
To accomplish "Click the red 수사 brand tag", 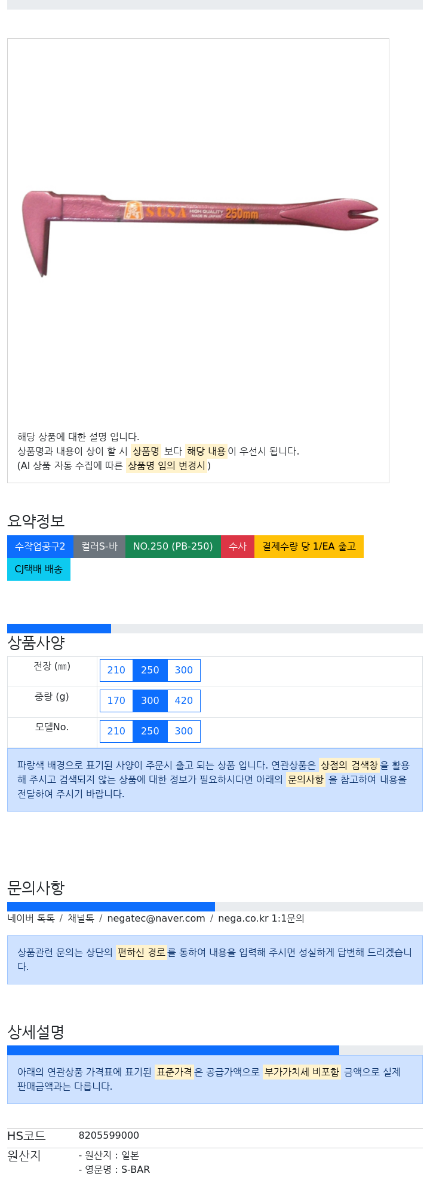I will point(238,547).
